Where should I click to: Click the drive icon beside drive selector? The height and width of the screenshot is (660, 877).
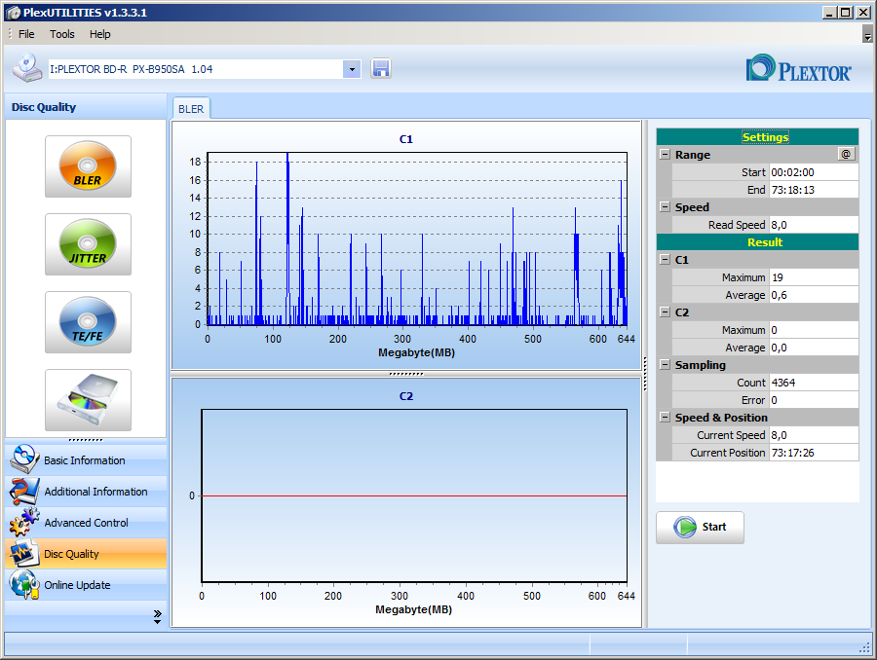27,69
